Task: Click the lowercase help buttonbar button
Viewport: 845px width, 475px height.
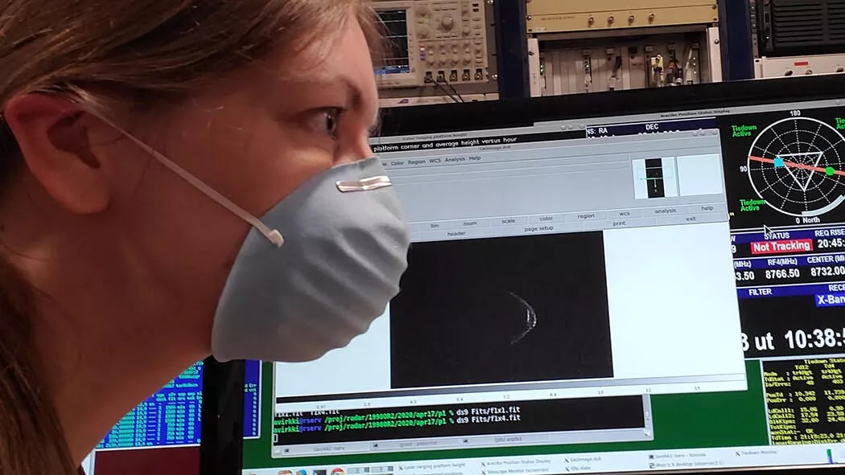Action: (x=707, y=208)
